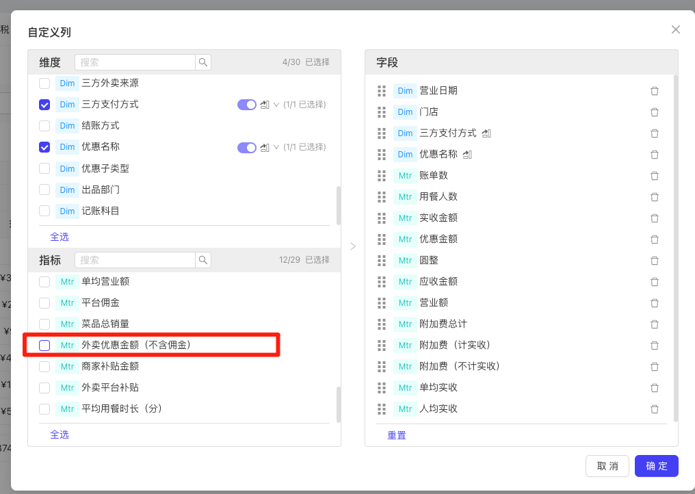Remove 三方支付方式 from the field list
This screenshot has height=494, width=695.
coord(654,133)
